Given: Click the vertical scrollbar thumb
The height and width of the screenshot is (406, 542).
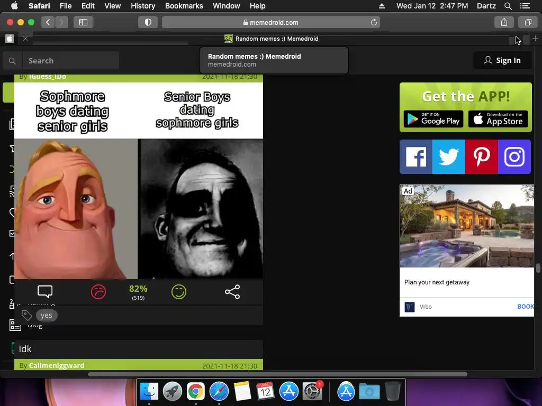Looking at the screenshot, I should 538,269.
